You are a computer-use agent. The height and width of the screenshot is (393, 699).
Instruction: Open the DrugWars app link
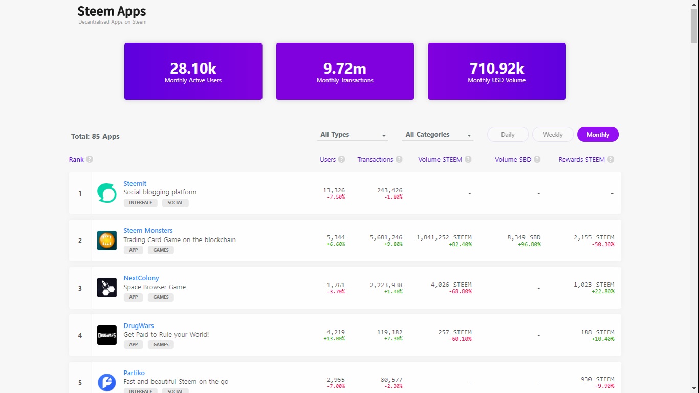139,325
